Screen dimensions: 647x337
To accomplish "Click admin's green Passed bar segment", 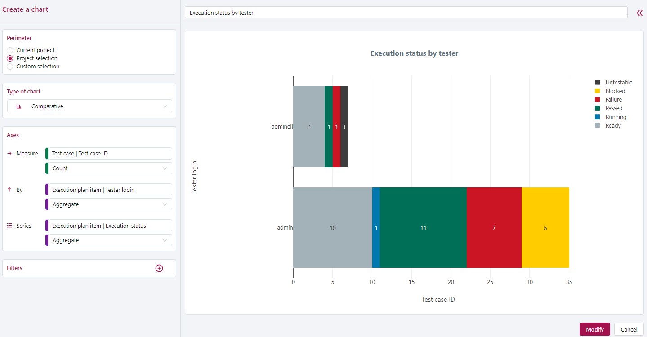I will [x=423, y=228].
